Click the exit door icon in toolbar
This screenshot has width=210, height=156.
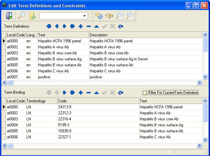9,16
